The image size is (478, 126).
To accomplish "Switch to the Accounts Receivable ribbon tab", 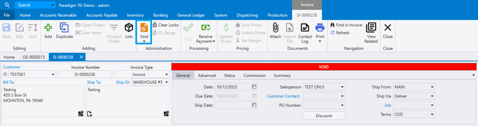I will pos(58,15).
